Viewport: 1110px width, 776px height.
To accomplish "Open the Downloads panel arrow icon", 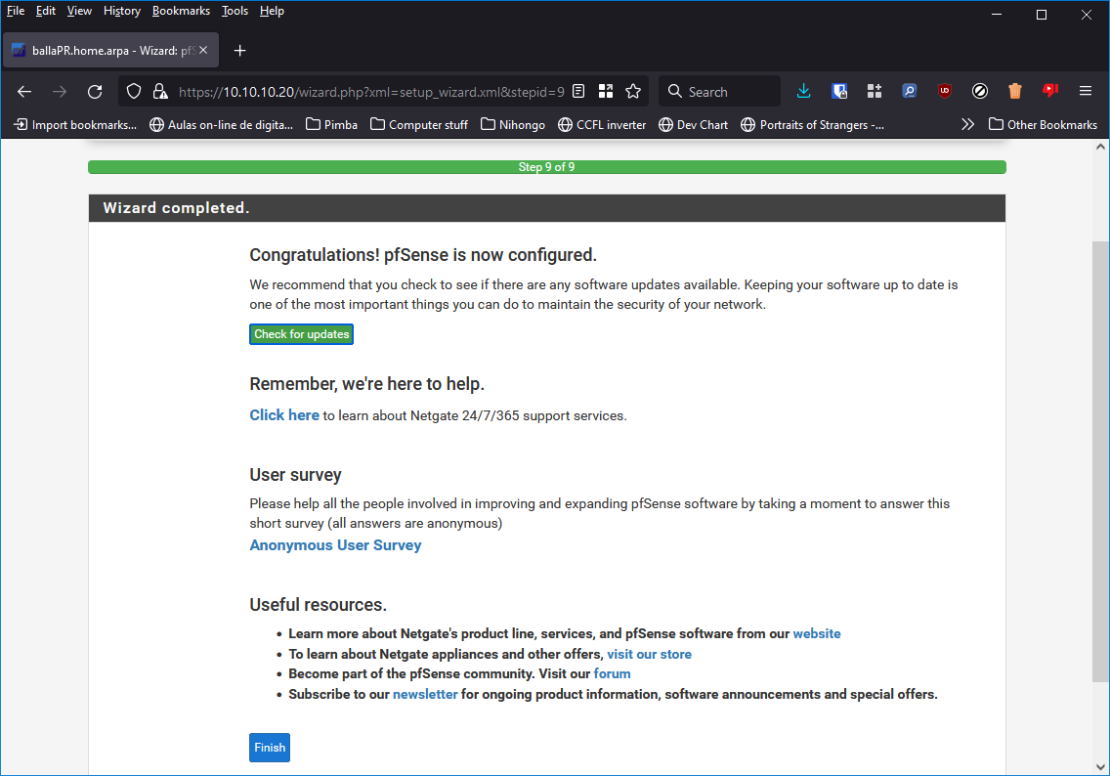I will pos(803,91).
